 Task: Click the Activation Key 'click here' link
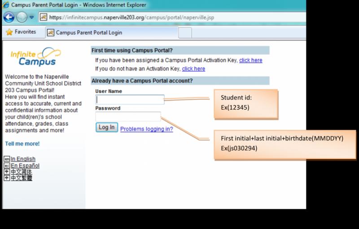coord(251,60)
